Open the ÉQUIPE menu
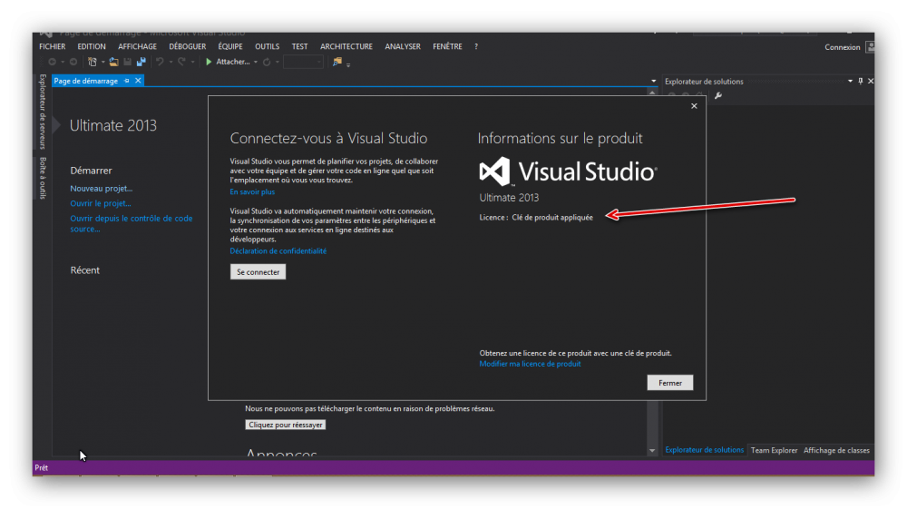This screenshot has height=509, width=907. click(x=230, y=46)
